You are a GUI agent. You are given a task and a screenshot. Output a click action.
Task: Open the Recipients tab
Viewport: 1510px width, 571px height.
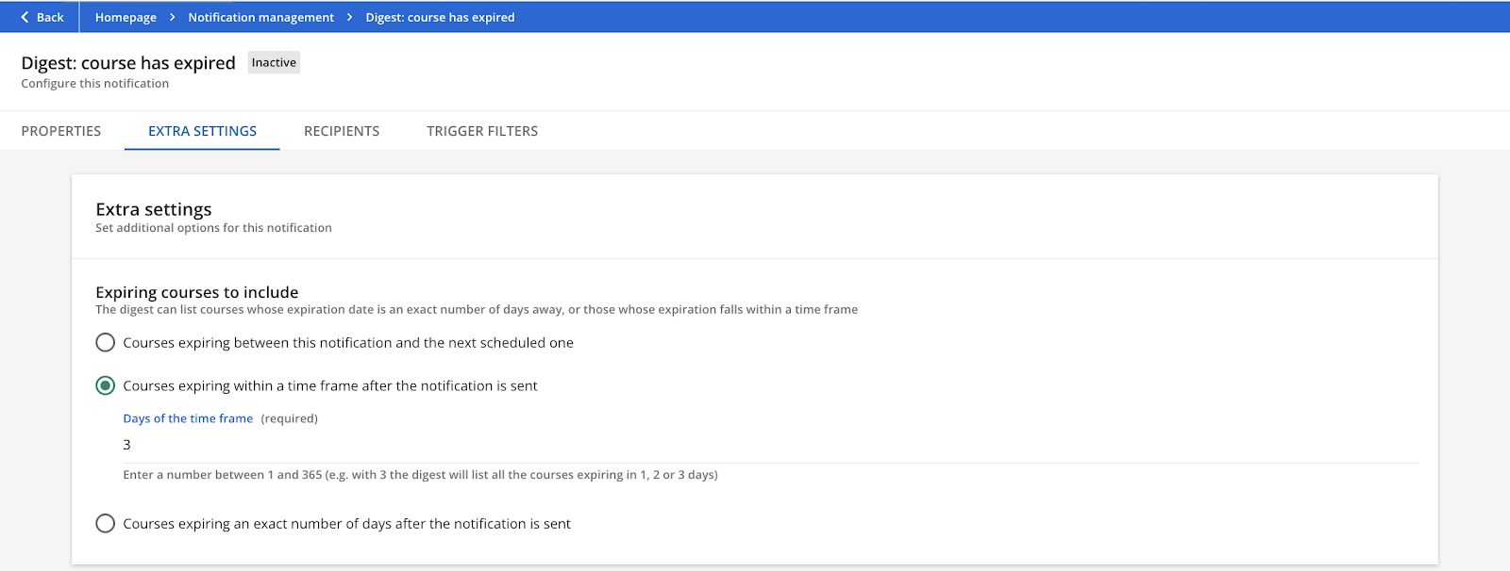tap(342, 131)
